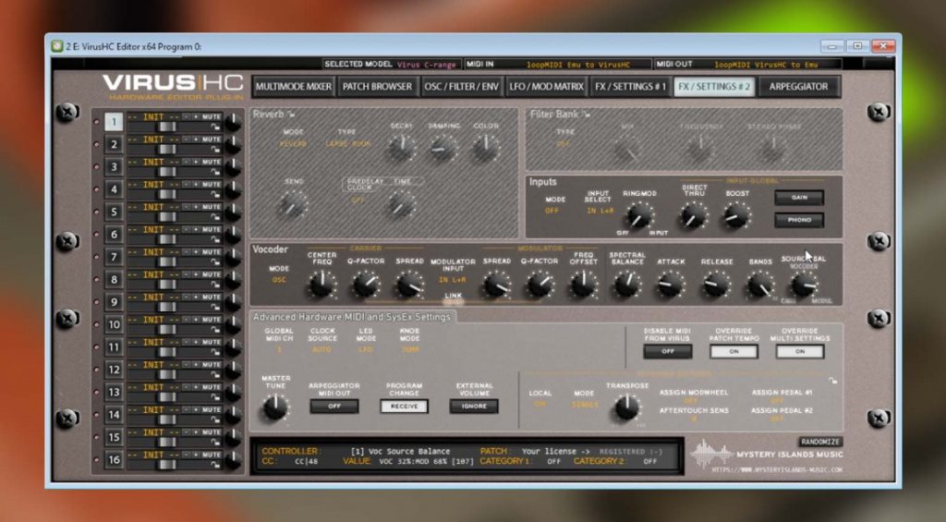The height and width of the screenshot is (522, 946).
Task: Click the Vocoder Source Balance knob
Action: point(805,285)
